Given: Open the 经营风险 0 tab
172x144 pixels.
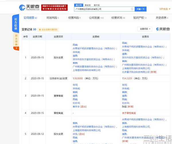Looking at the screenshot, I should 74,18.
